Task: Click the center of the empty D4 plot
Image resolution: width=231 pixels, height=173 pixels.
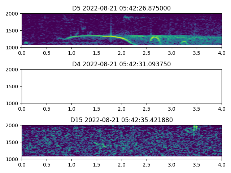Action: click(122, 86)
